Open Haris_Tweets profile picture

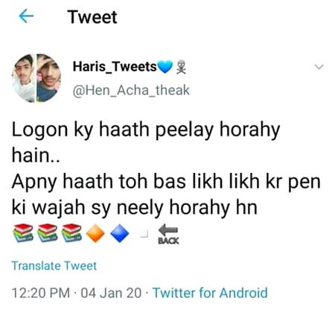click(x=36, y=78)
